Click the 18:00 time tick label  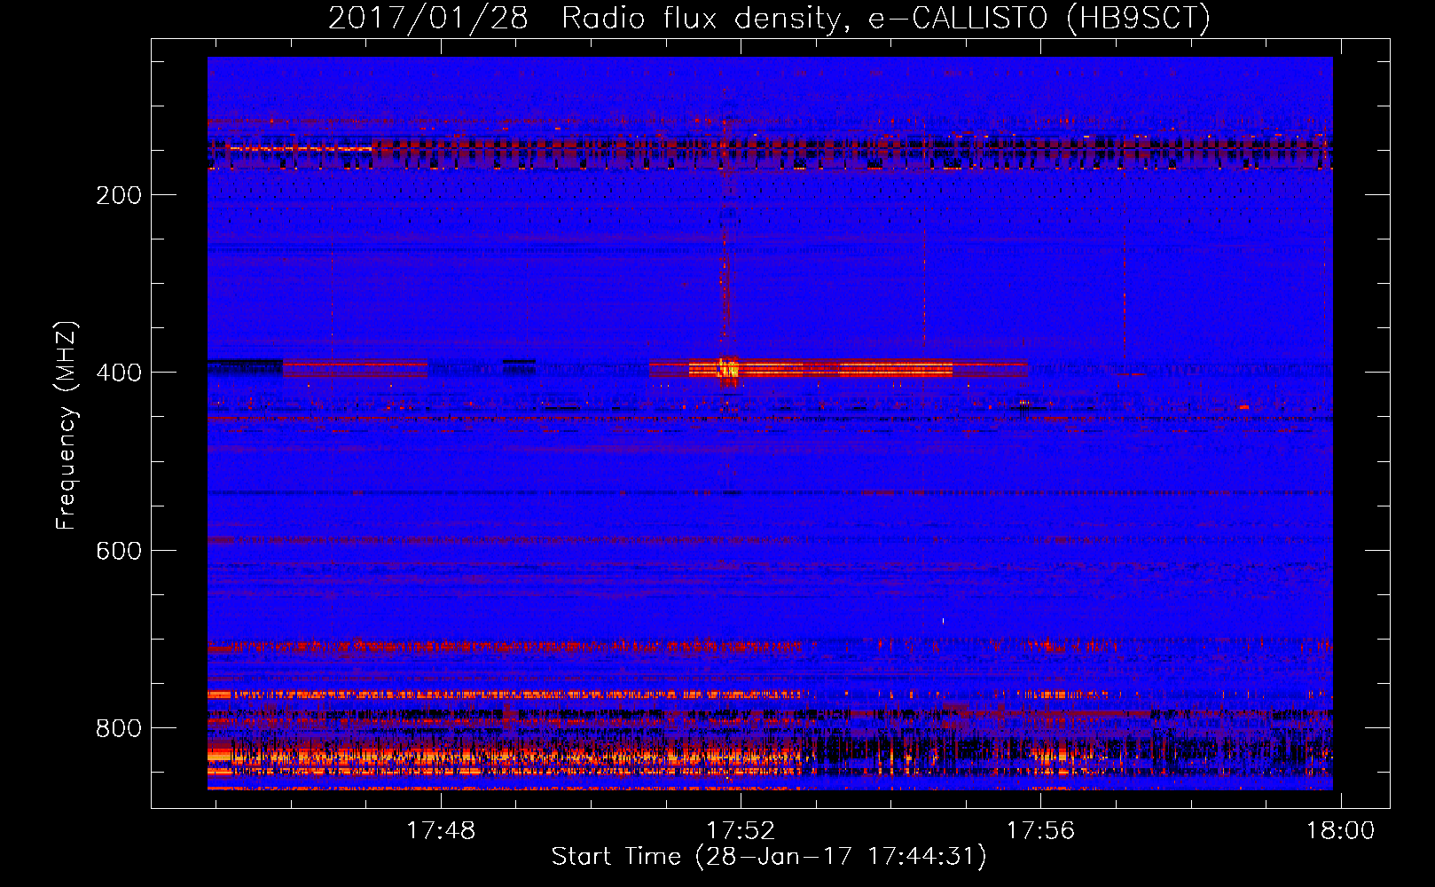point(1340,831)
